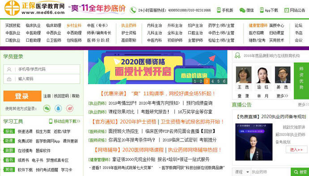Switch banner to slide 1
The image size is (309, 176).
coord(195,81)
